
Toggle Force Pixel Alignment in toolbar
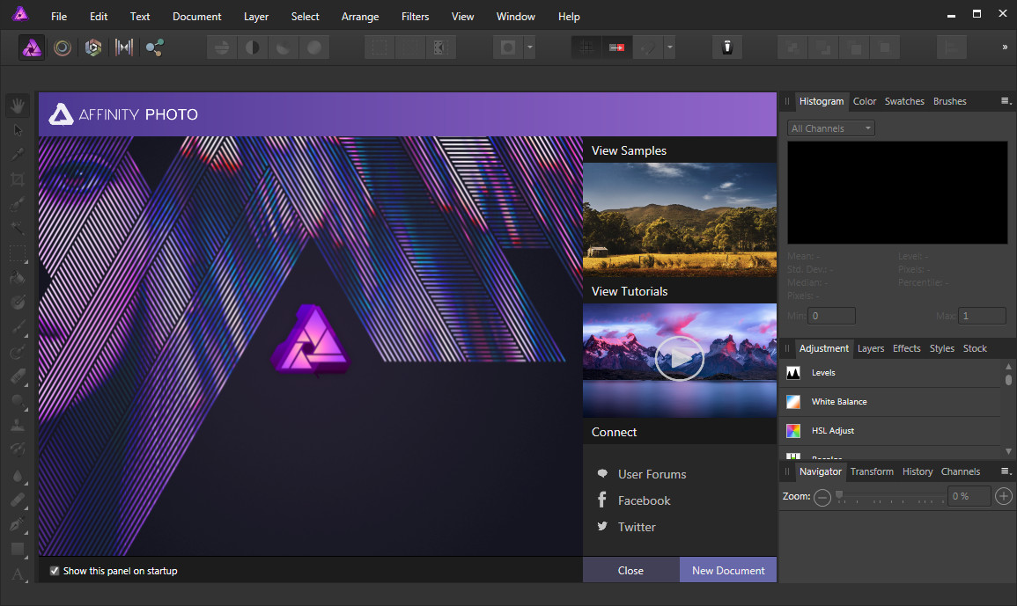(586, 47)
